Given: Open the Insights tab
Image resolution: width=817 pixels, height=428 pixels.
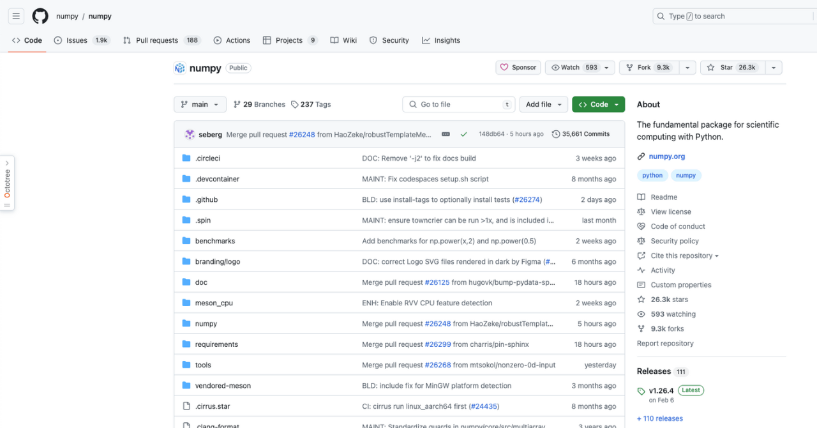Looking at the screenshot, I should [441, 40].
